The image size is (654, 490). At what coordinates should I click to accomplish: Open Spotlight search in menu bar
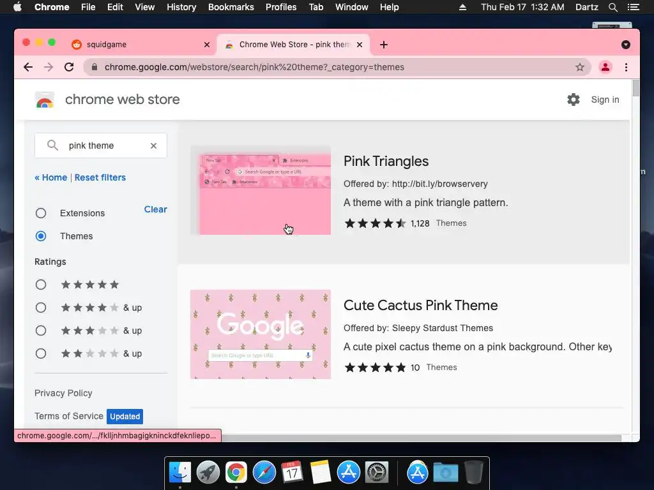coord(612,7)
